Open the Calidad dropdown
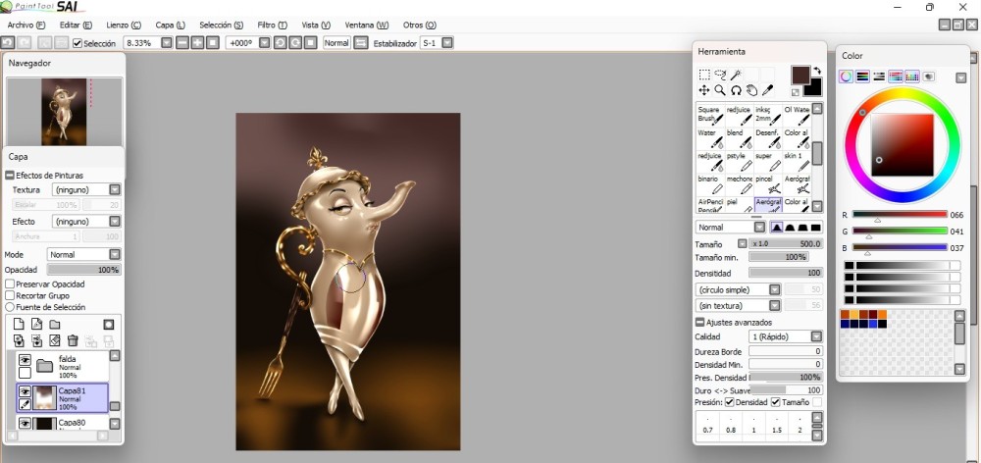Image resolution: width=981 pixels, height=463 pixels. (x=816, y=336)
